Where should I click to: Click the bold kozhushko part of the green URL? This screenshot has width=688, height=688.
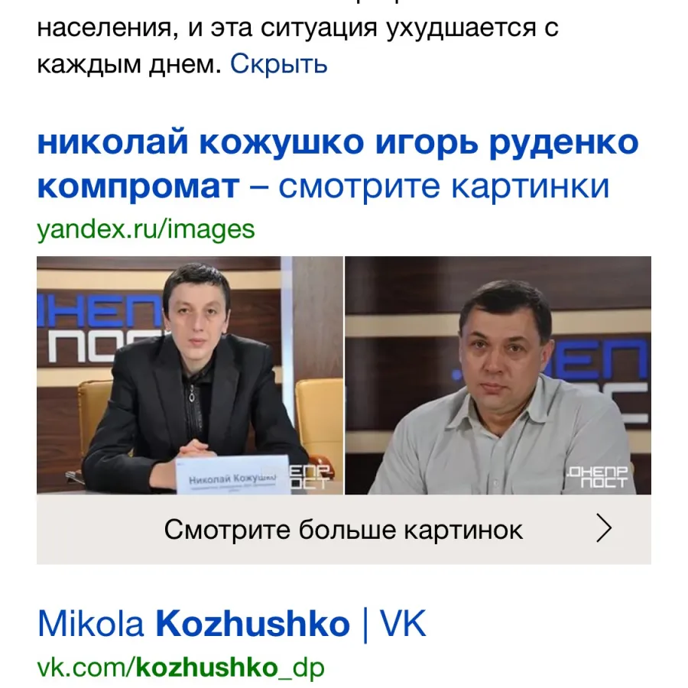pyautogui.click(x=207, y=667)
